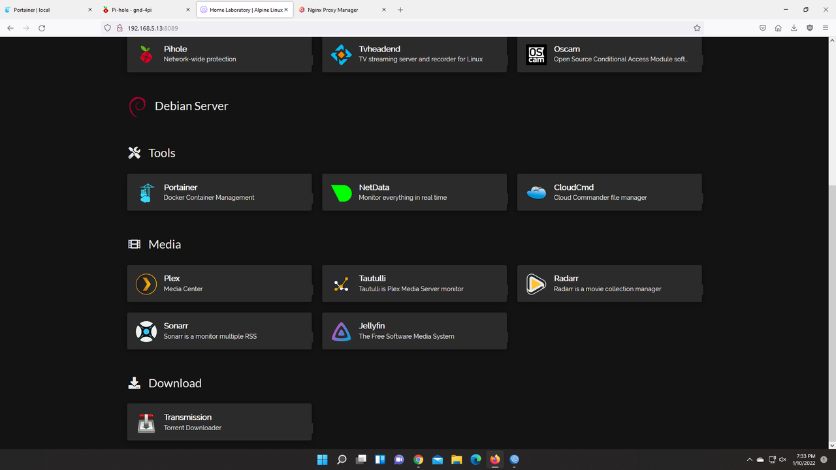Launch Microsoft Edge from the taskbar
836x470 pixels.
476,460
